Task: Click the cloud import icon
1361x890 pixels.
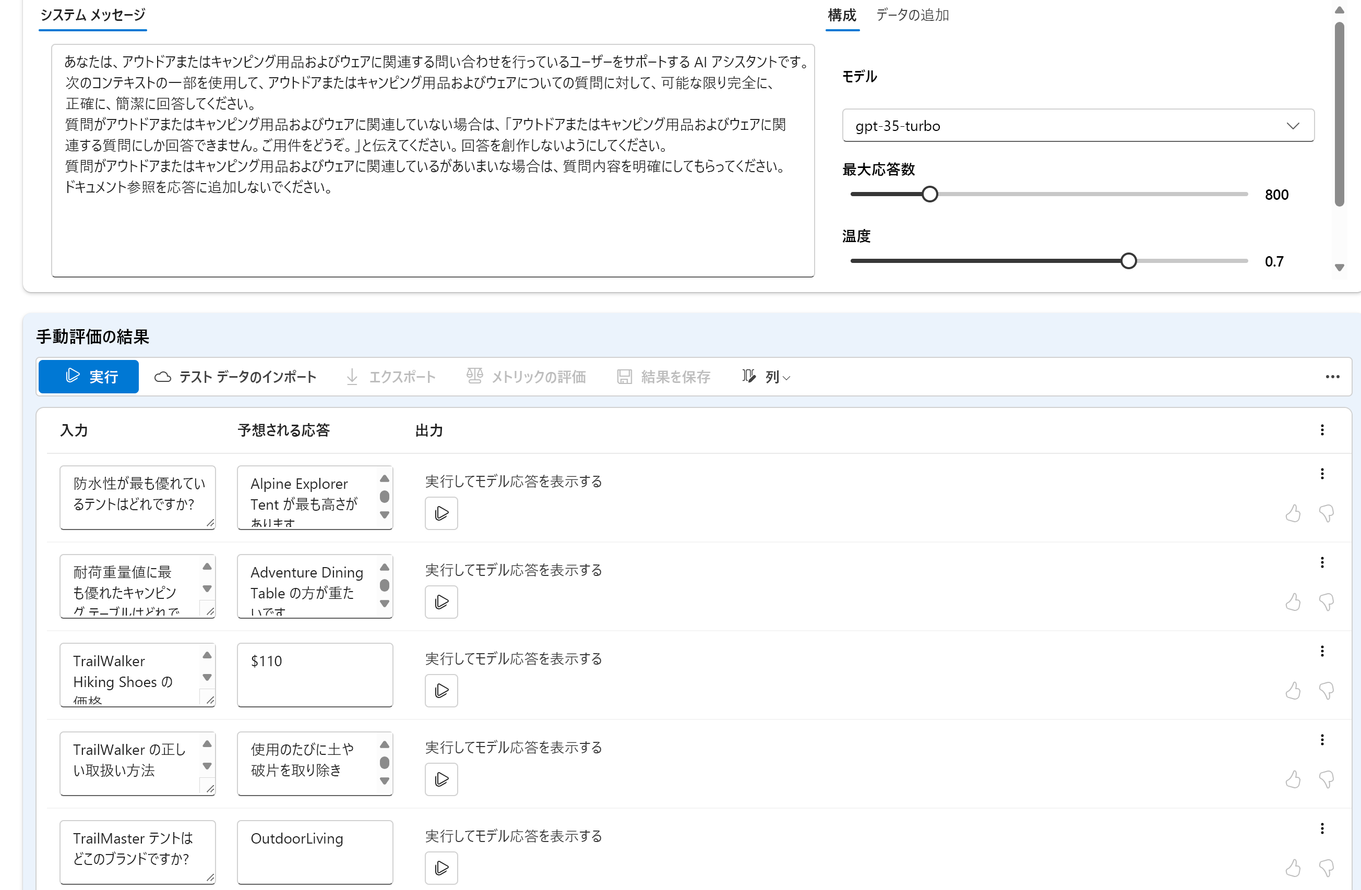Action: [163, 377]
